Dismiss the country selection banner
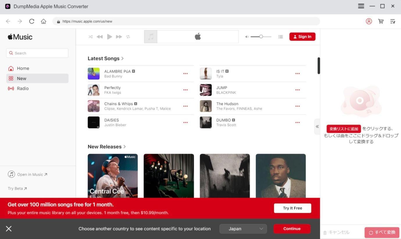The image size is (401, 239). 9,229
